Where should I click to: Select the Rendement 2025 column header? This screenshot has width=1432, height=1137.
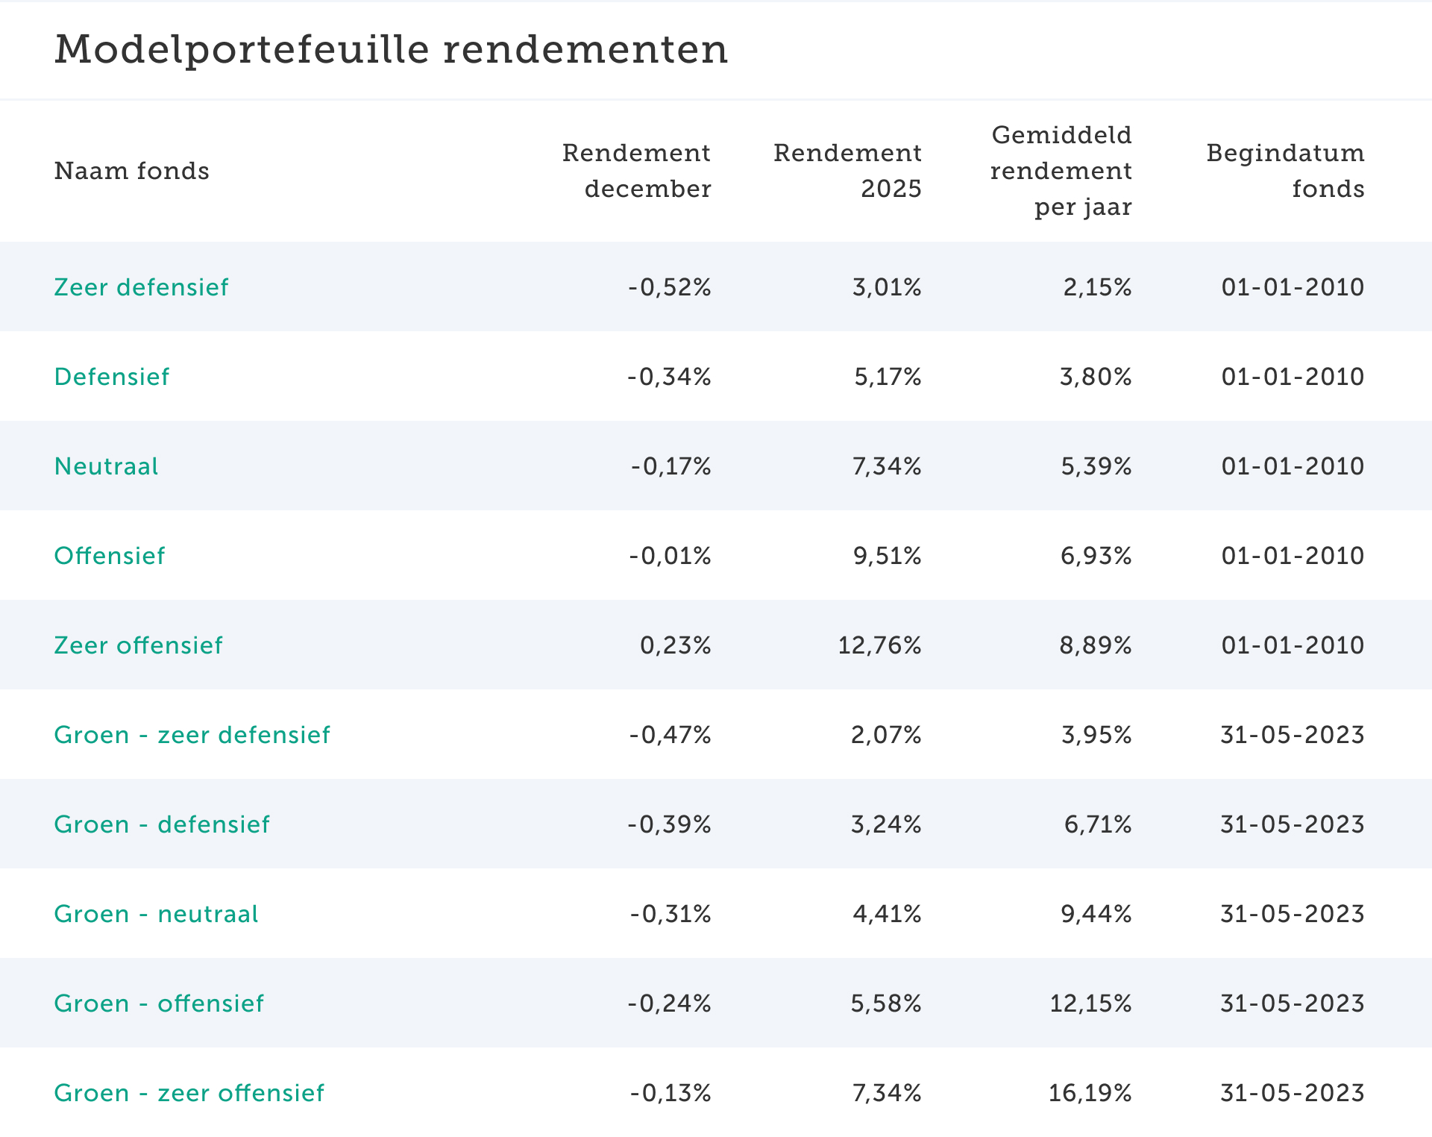pos(847,171)
